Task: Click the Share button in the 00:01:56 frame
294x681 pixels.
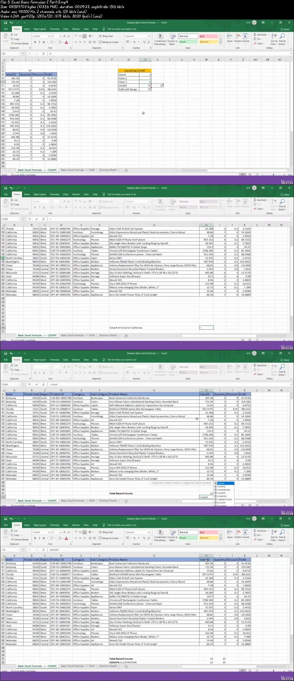Action: [x=285, y=29]
